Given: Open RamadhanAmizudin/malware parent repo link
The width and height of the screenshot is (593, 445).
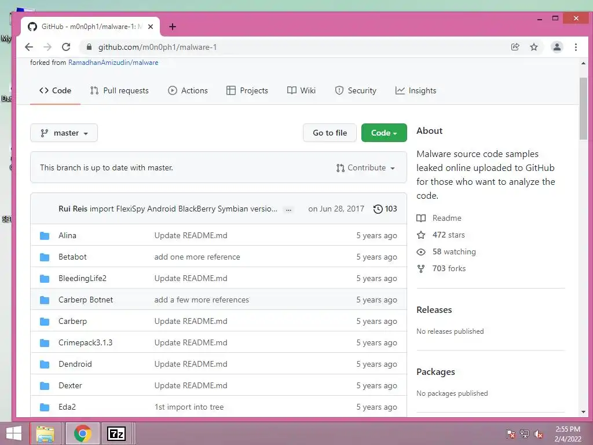Looking at the screenshot, I should (x=113, y=63).
